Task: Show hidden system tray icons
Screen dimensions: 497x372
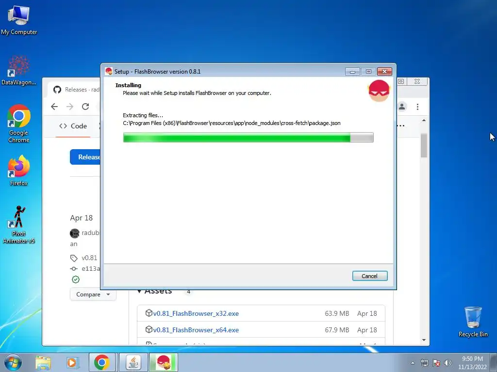Action: point(413,363)
